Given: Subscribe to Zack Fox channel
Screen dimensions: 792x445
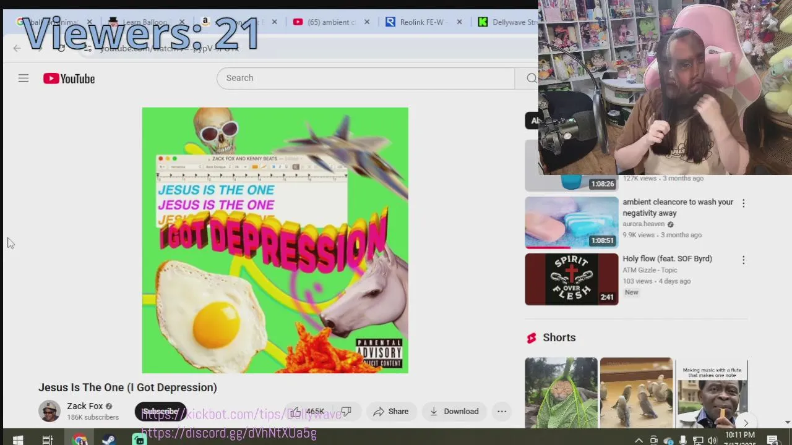Looking at the screenshot, I should [160, 412].
